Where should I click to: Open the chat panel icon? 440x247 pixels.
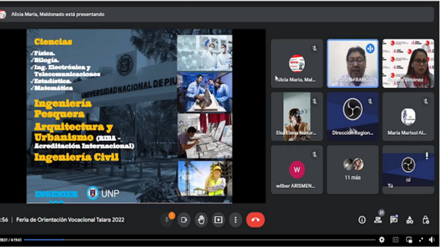(x=394, y=220)
